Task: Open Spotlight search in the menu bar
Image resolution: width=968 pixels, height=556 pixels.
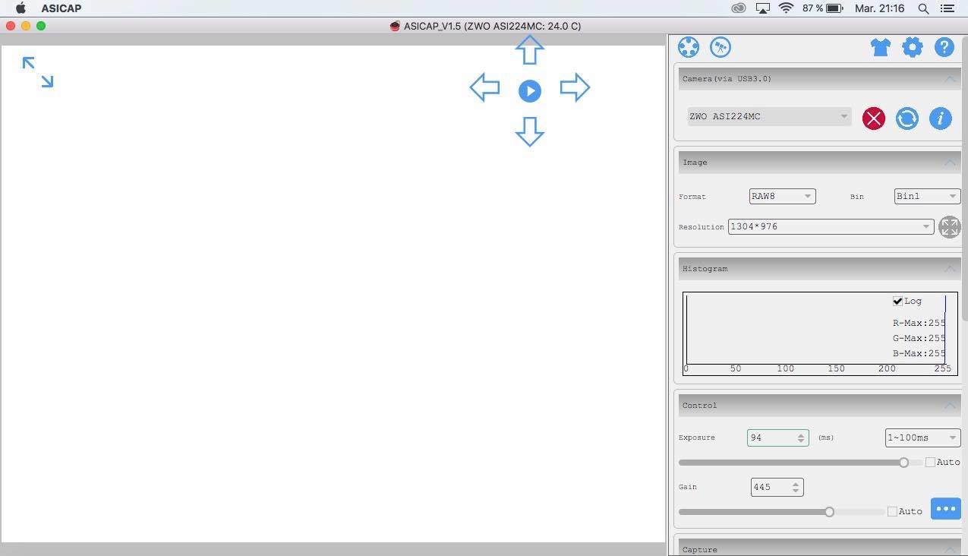Action: (x=923, y=8)
